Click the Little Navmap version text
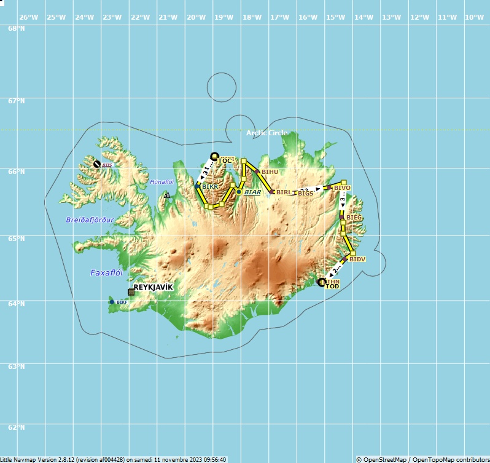 [x=113, y=460]
